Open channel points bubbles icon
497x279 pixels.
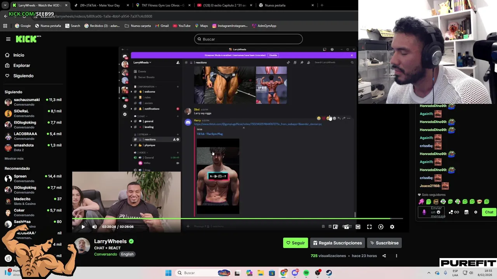click(x=451, y=212)
